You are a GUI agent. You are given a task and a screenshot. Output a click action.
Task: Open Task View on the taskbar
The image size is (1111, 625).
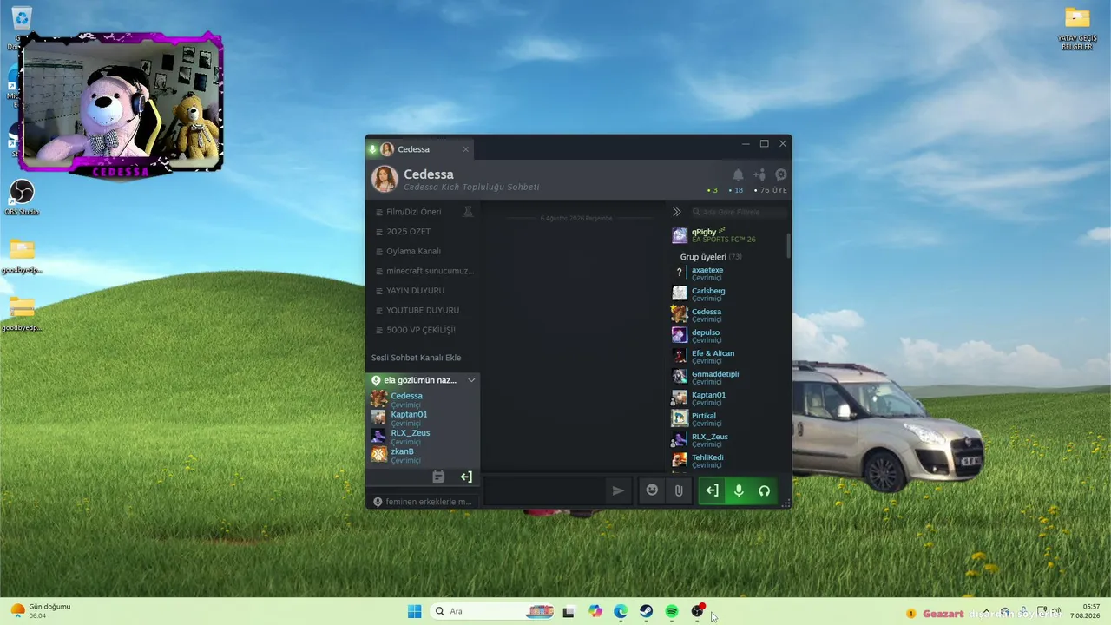[x=569, y=611]
